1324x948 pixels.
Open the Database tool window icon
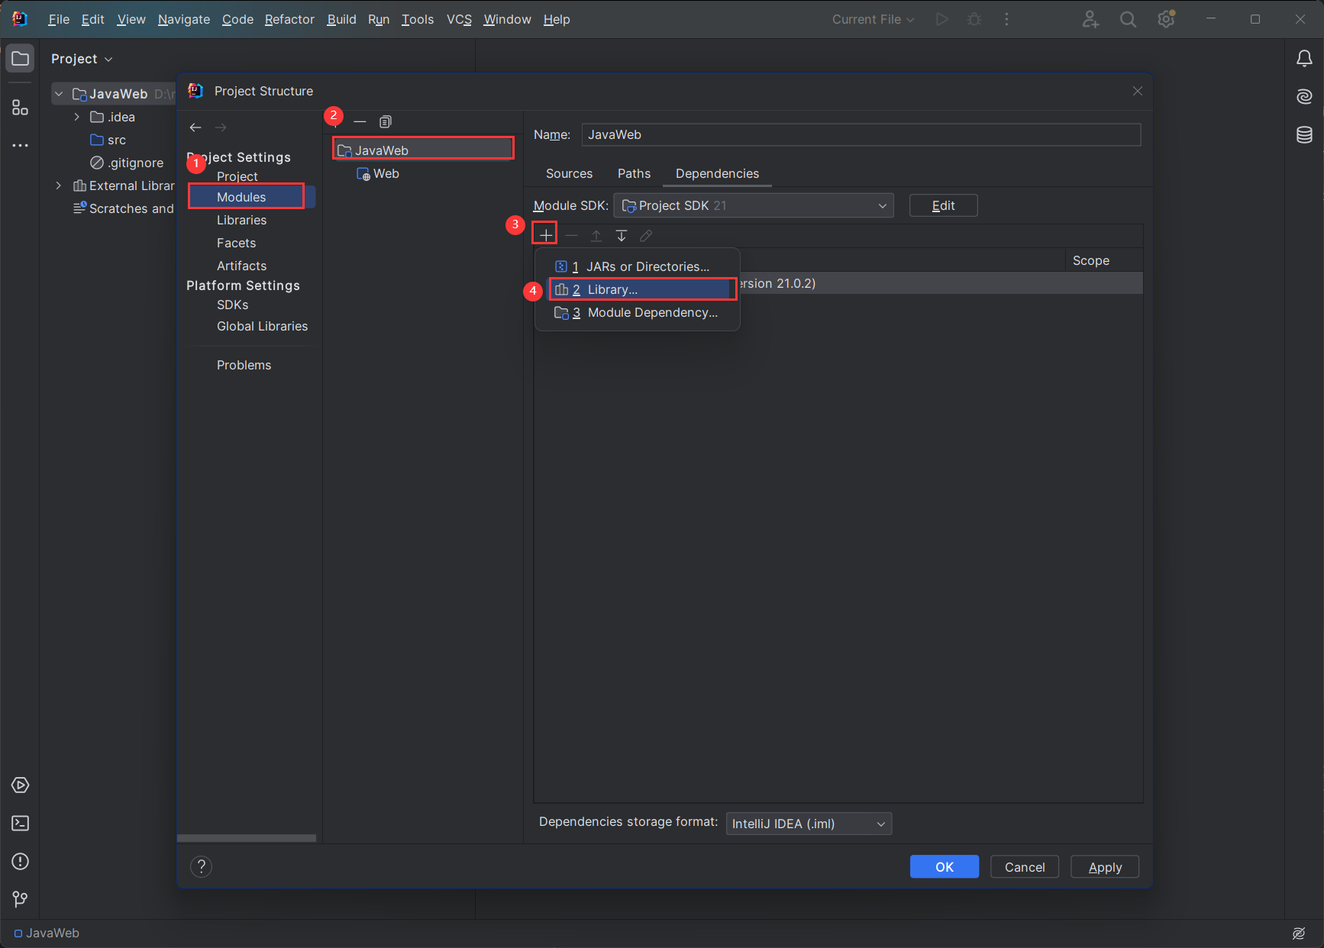[x=1304, y=135]
